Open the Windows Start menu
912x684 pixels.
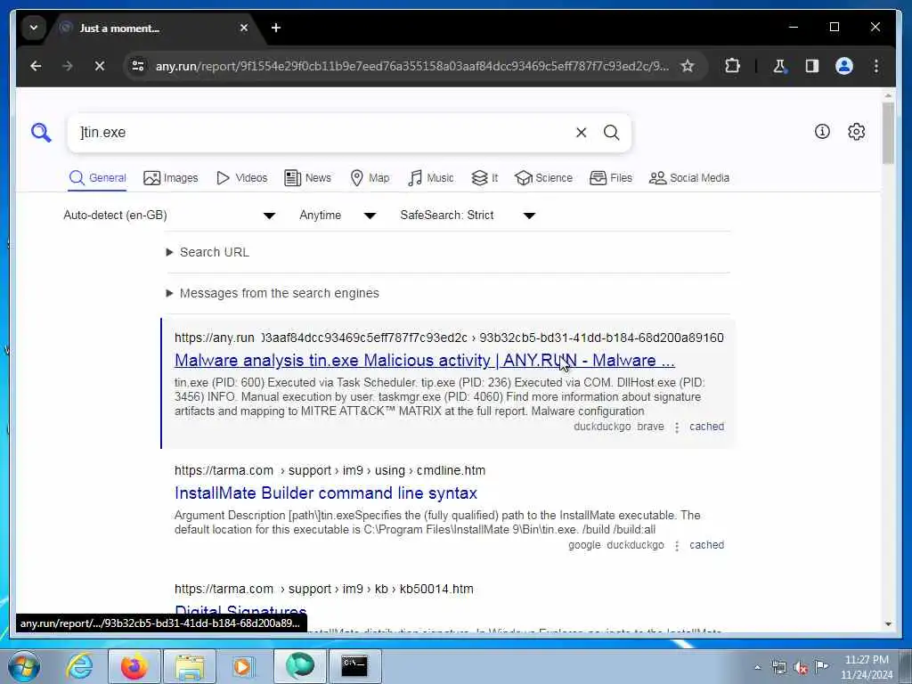tap(23, 666)
